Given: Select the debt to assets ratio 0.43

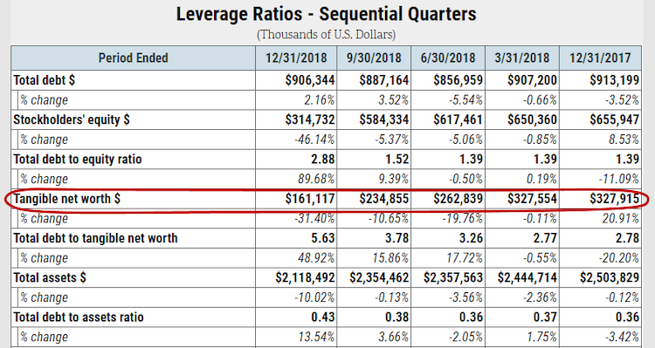Looking at the screenshot, I should tap(323, 317).
